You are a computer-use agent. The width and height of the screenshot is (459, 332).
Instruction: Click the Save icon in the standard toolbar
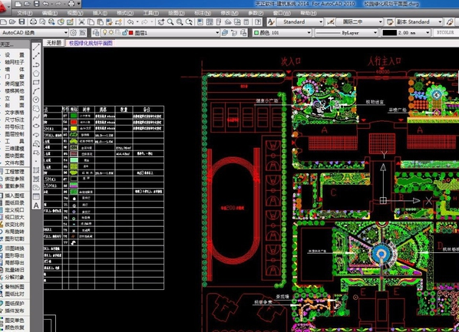pyautogui.click(x=21, y=22)
